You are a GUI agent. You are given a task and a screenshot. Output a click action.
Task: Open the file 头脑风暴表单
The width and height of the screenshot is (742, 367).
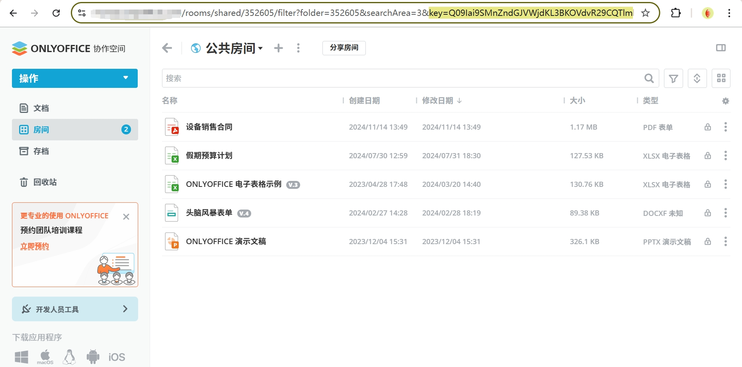[209, 213]
